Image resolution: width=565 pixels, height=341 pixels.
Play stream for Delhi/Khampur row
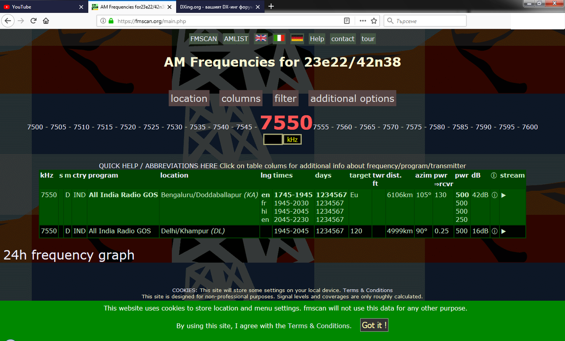tap(504, 231)
